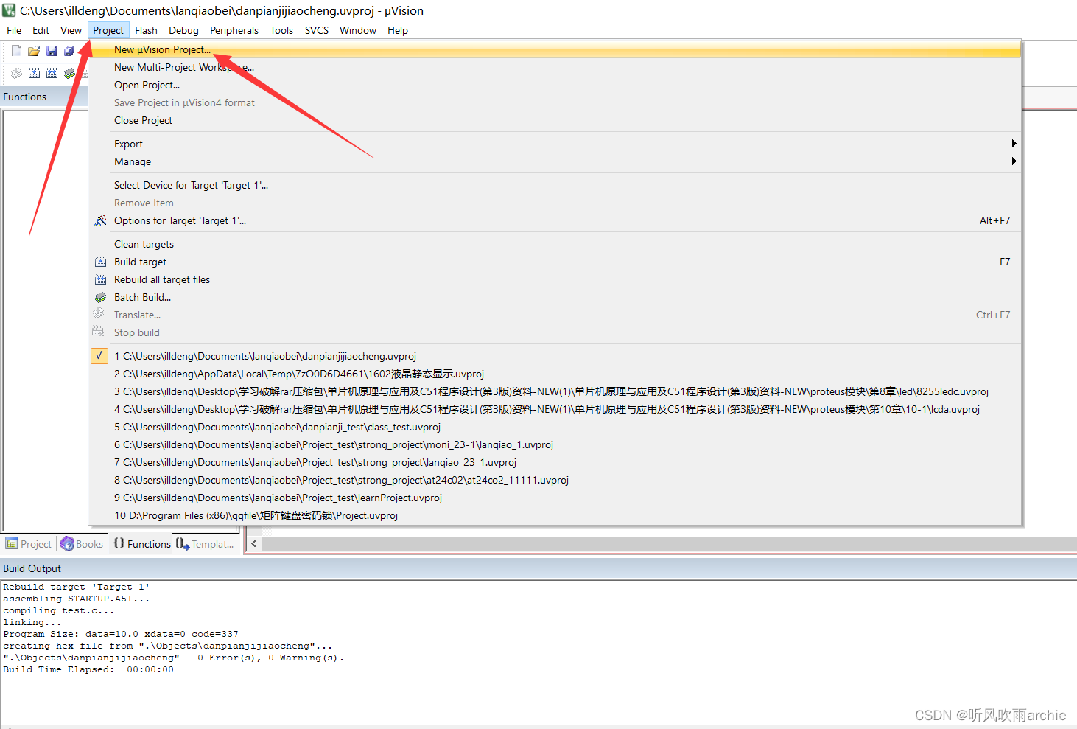Open recent project 7 lanqiao_23_1.uvproj
The height and width of the screenshot is (729, 1077).
coord(555,462)
